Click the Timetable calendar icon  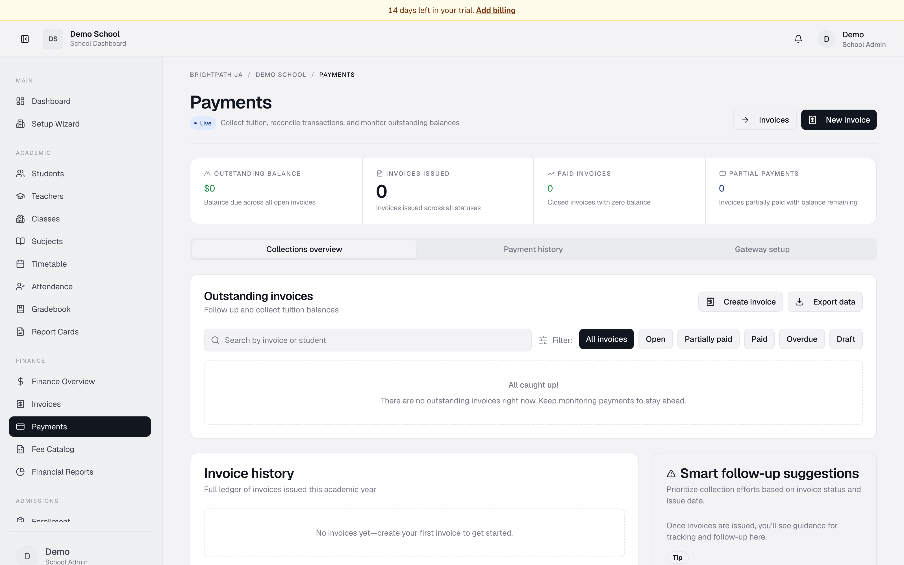(x=21, y=264)
